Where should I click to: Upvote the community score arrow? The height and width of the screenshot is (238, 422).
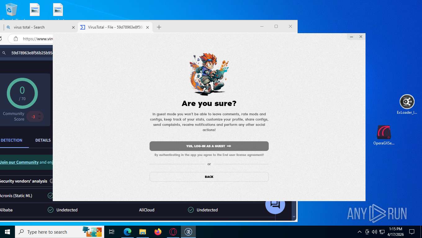[x=39, y=114]
